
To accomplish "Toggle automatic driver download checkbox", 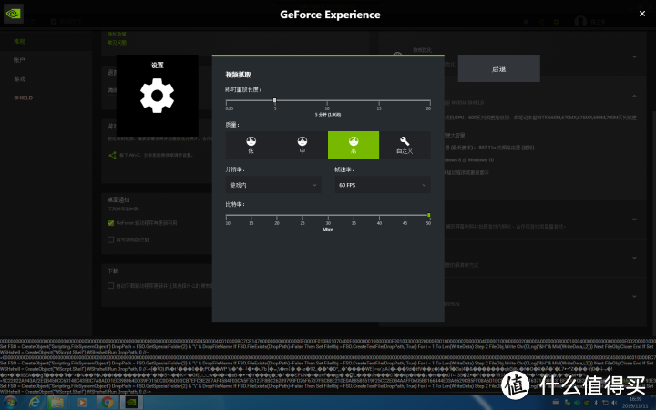I will pyautogui.click(x=111, y=286).
